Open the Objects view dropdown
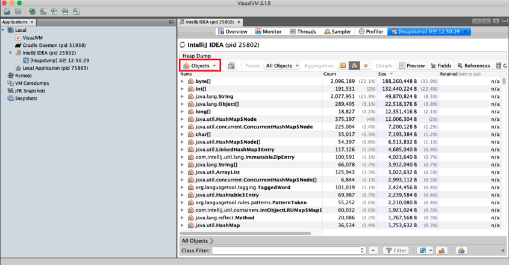The width and height of the screenshot is (509, 265). pos(200,65)
